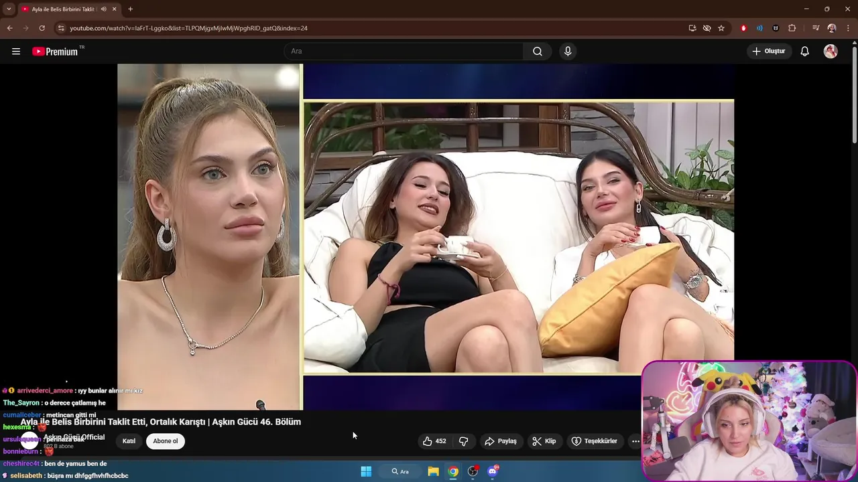Select the Ayla ile Belis browser tab

pos(64,9)
